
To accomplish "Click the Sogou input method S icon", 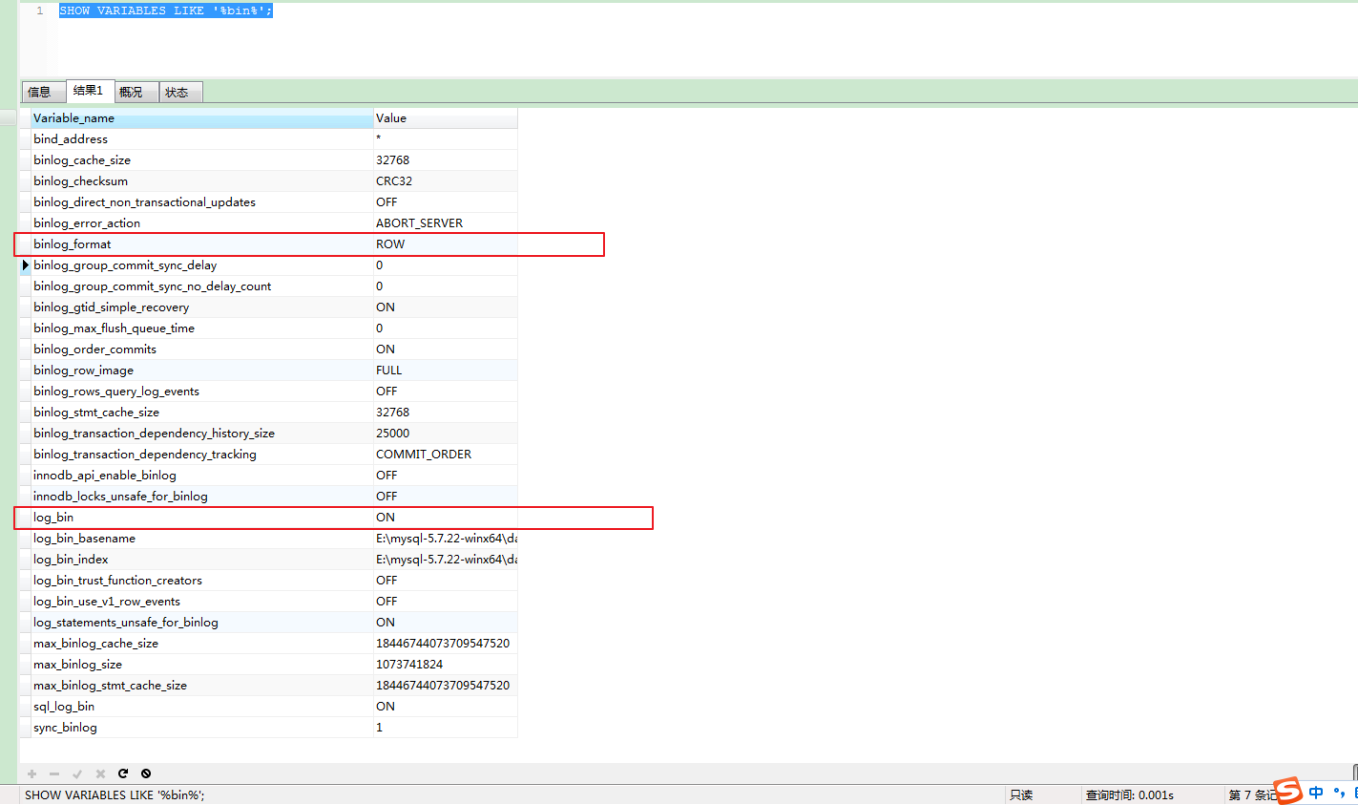I will [x=1288, y=791].
